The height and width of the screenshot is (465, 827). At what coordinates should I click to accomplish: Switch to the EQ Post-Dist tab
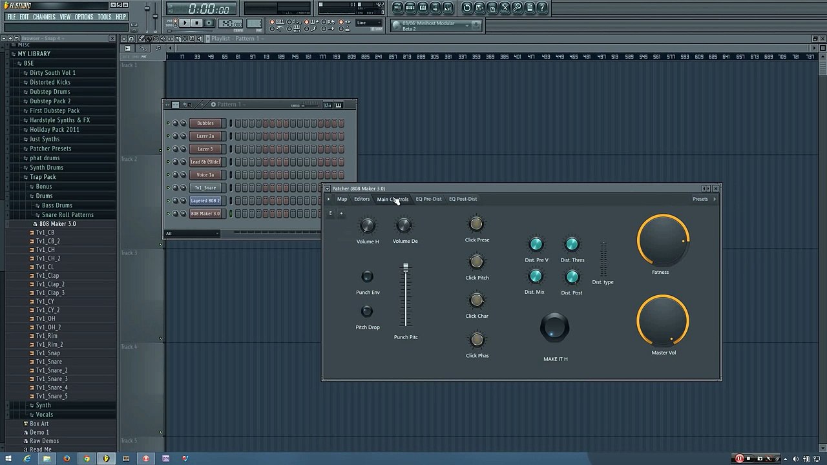463,199
